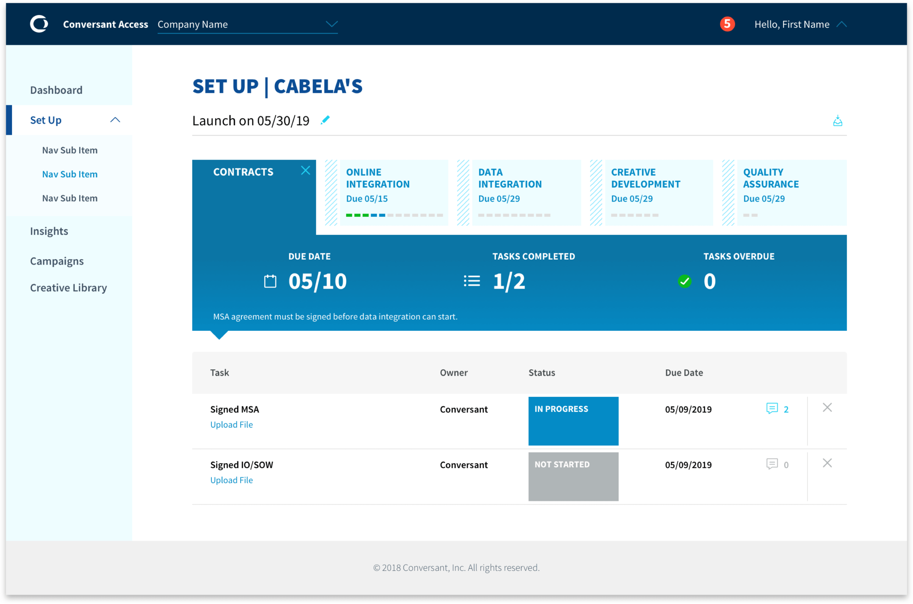This screenshot has width=913, height=604.
Task: Switch to the Creative Development tab
Action: [x=658, y=192]
